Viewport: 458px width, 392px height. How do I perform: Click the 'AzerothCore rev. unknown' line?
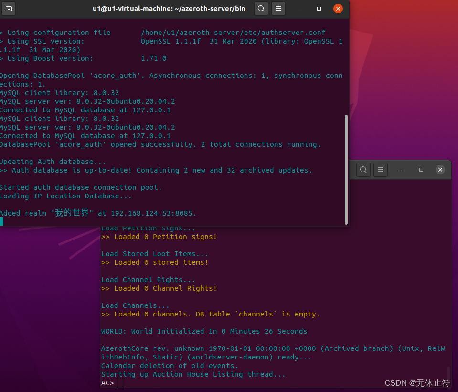[x=273, y=349]
